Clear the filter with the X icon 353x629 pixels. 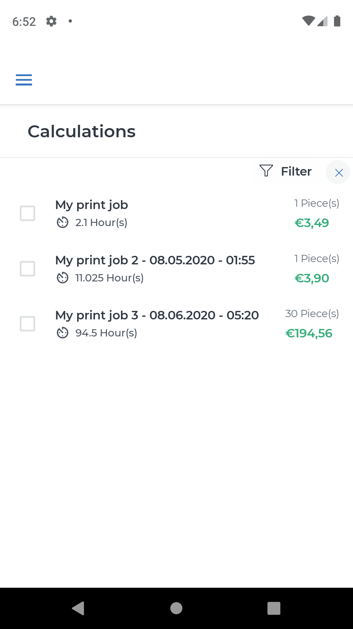pyautogui.click(x=339, y=173)
